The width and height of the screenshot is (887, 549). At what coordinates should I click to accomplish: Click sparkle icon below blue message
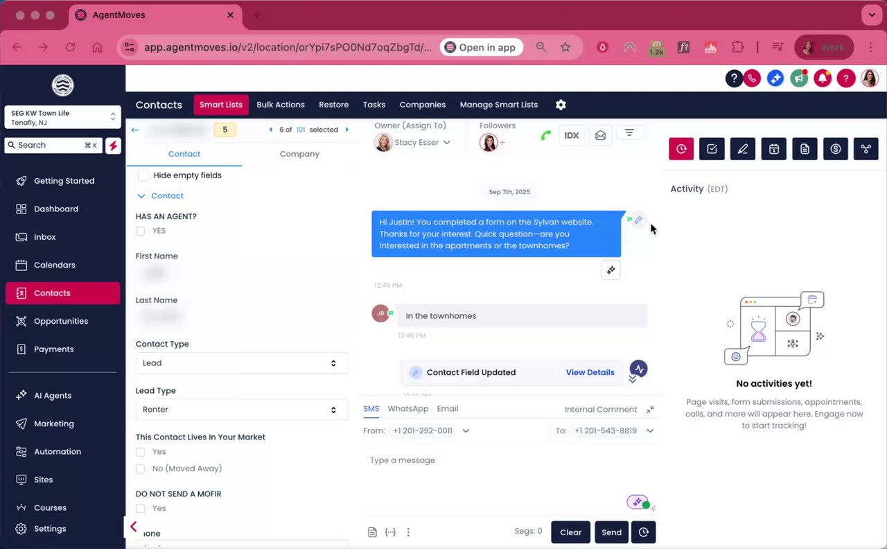click(611, 270)
